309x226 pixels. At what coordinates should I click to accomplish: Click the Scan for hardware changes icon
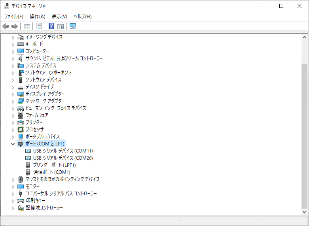pyautogui.click(x=73, y=26)
